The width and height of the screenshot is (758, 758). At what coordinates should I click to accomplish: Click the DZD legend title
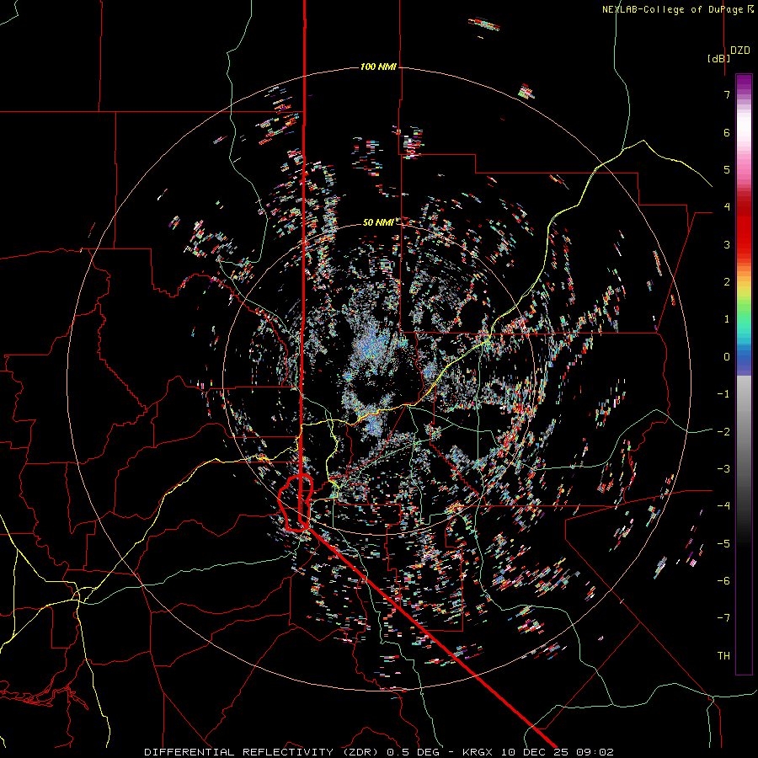click(740, 51)
